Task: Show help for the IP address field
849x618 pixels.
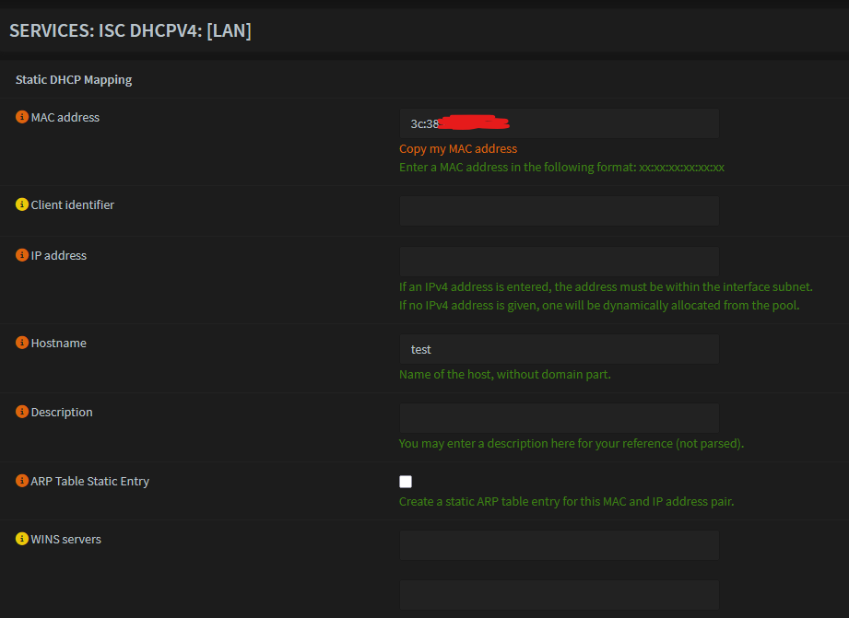Action: tap(21, 255)
